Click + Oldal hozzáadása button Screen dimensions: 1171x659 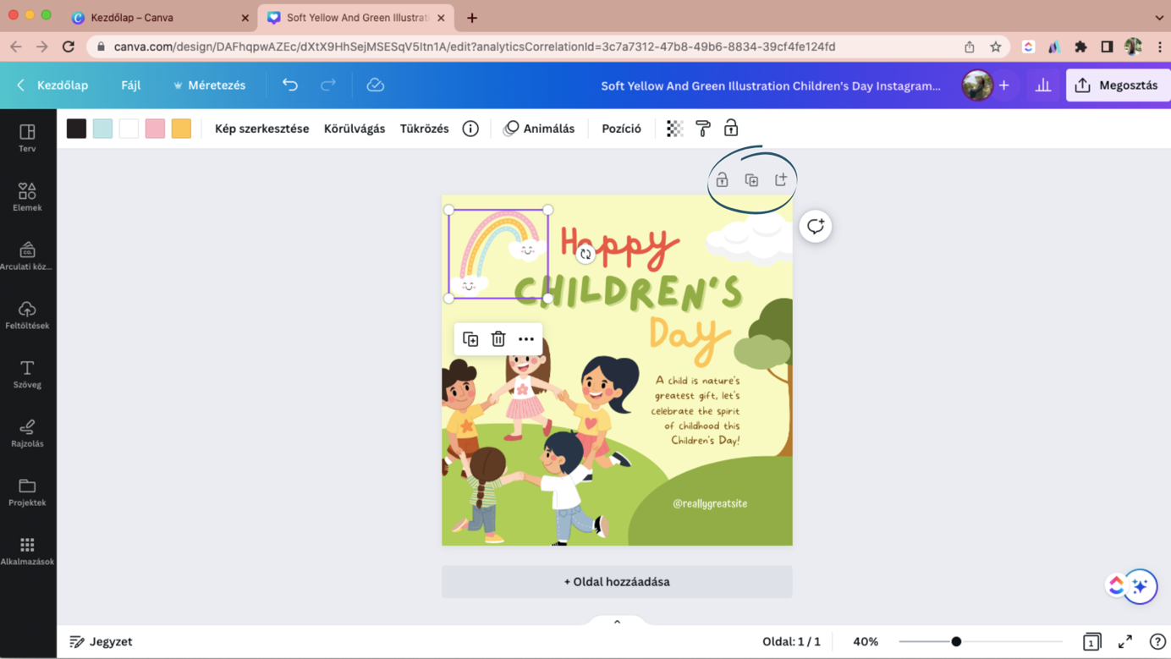(617, 582)
